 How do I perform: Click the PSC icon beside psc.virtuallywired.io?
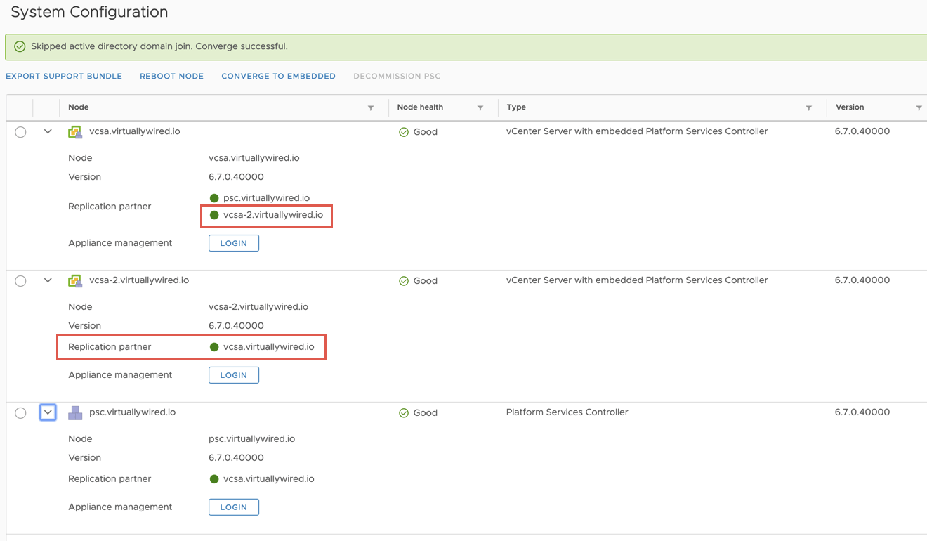pyautogui.click(x=74, y=413)
